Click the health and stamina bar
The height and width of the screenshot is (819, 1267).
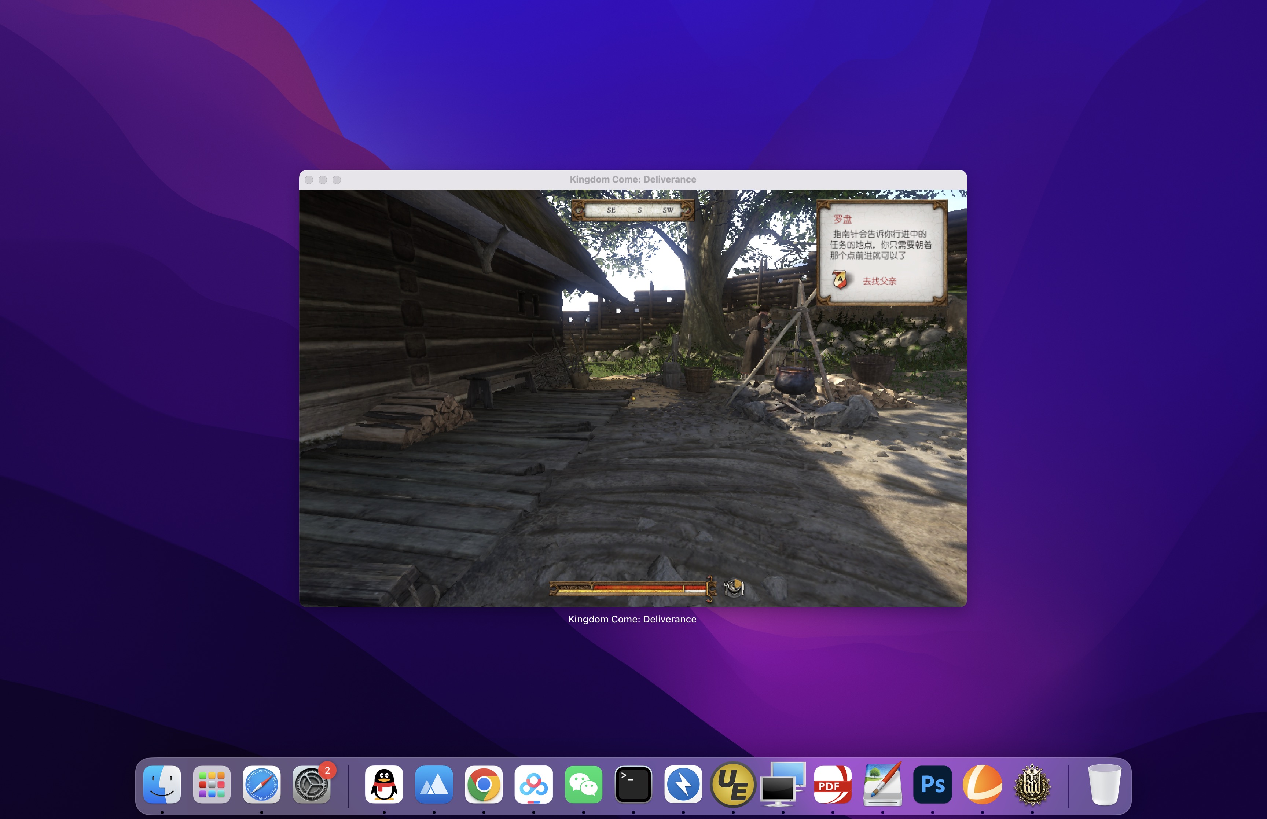coord(633,589)
